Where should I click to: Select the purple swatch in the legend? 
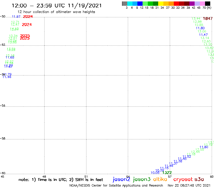192,3
